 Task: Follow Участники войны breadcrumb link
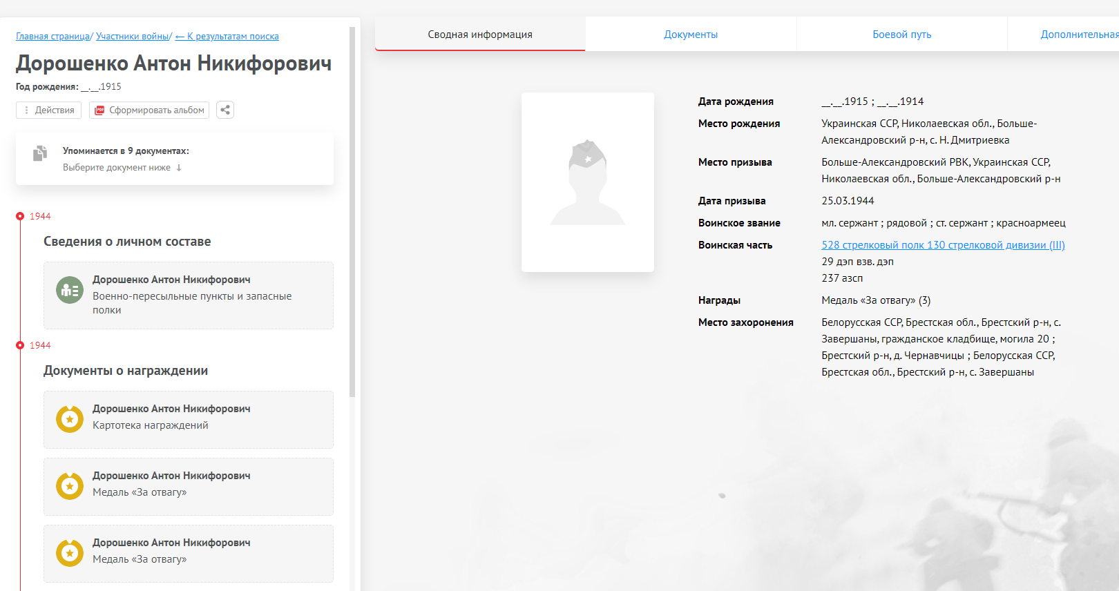tap(133, 37)
